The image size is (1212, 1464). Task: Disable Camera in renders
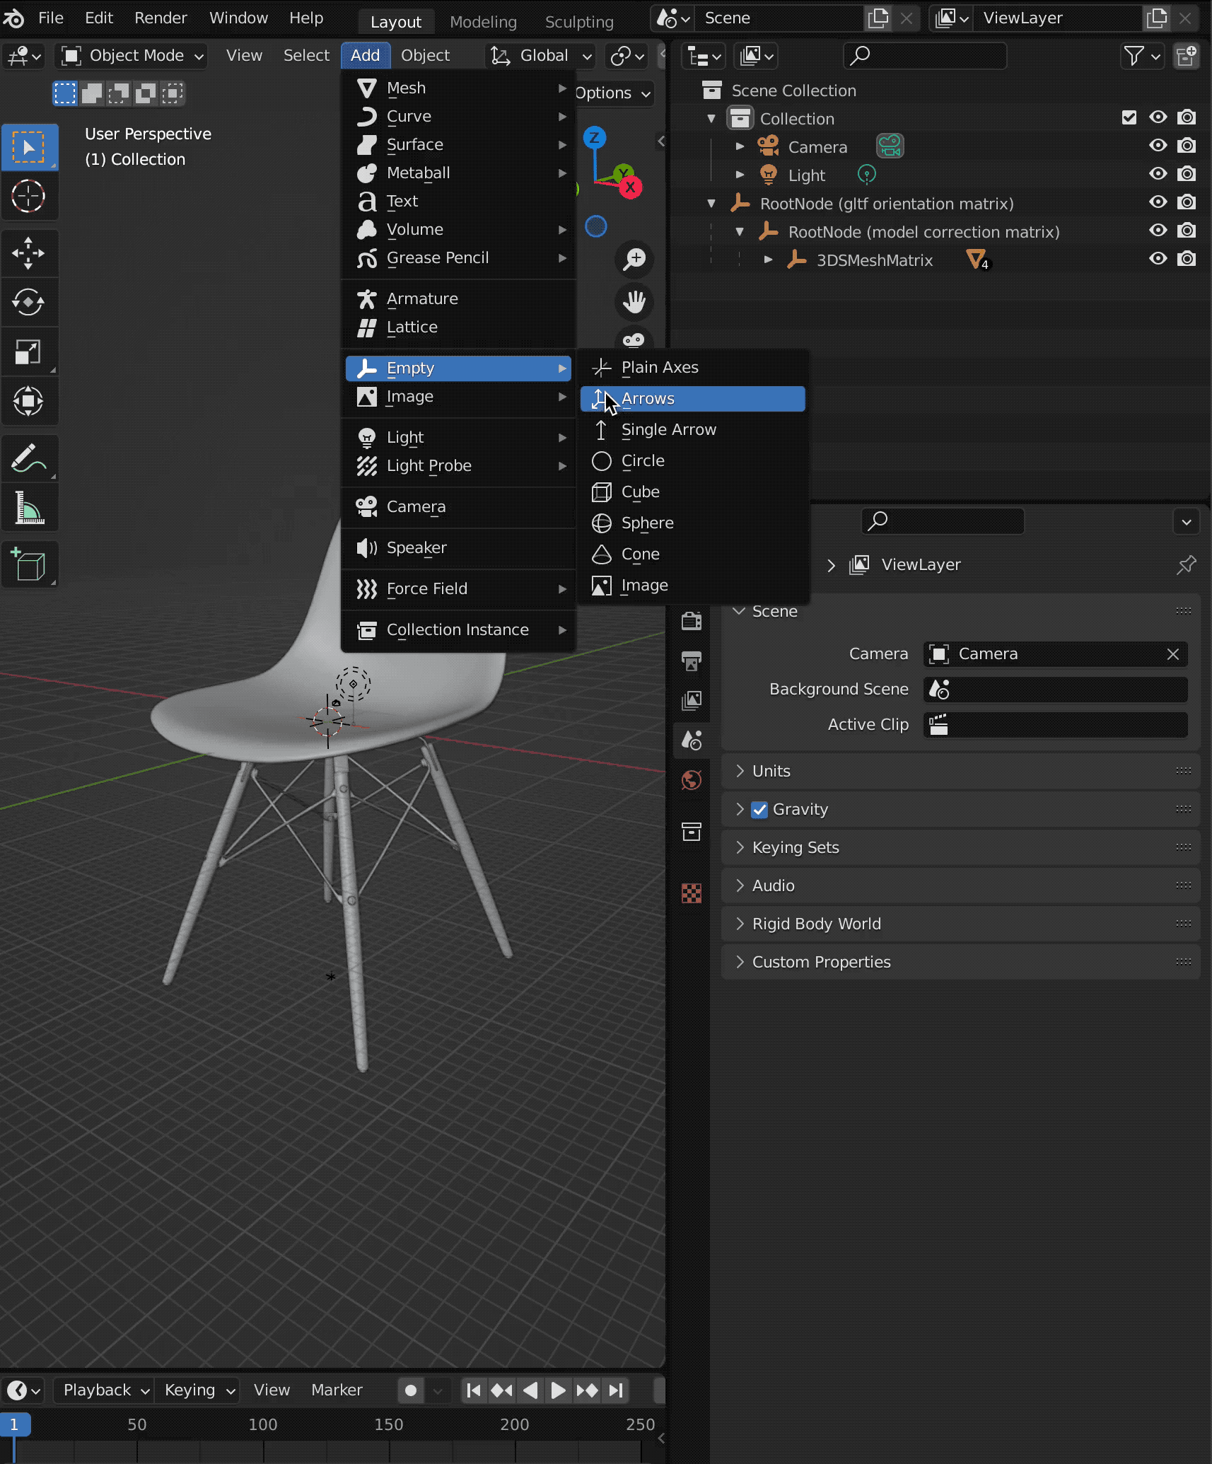click(1187, 146)
